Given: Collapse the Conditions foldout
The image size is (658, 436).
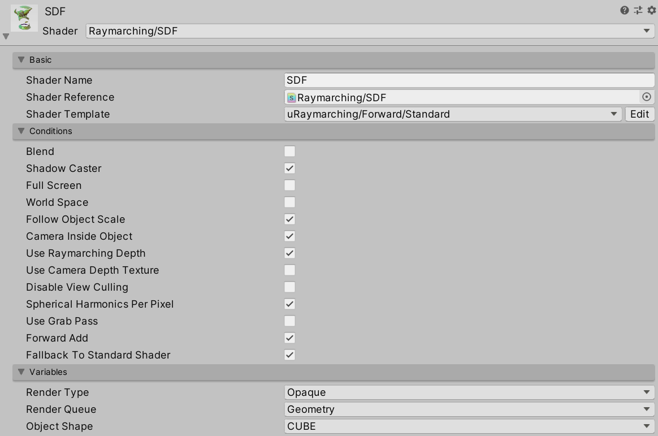Looking at the screenshot, I should [21, 131].
